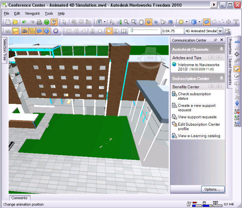
Task: Click the animation time field 0:04.75
Action: pos(173,31)
